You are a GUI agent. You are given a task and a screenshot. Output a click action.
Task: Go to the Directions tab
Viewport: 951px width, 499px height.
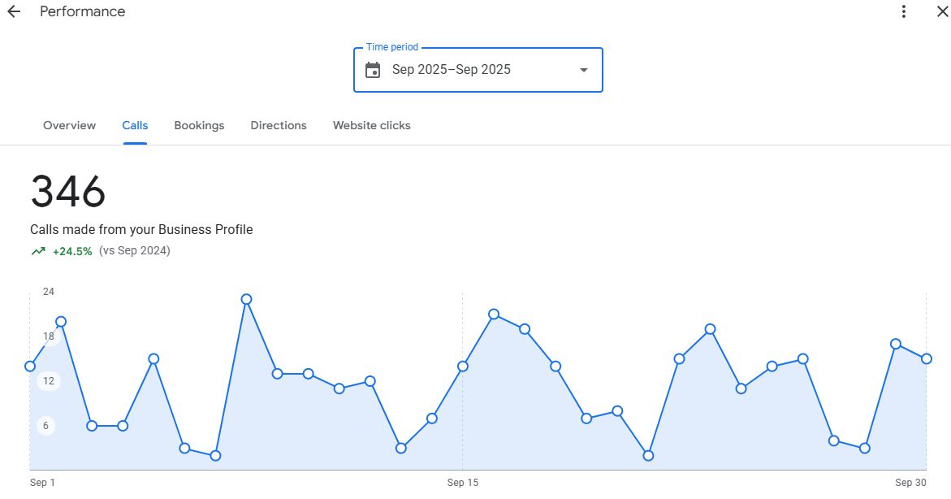[279, 126]
